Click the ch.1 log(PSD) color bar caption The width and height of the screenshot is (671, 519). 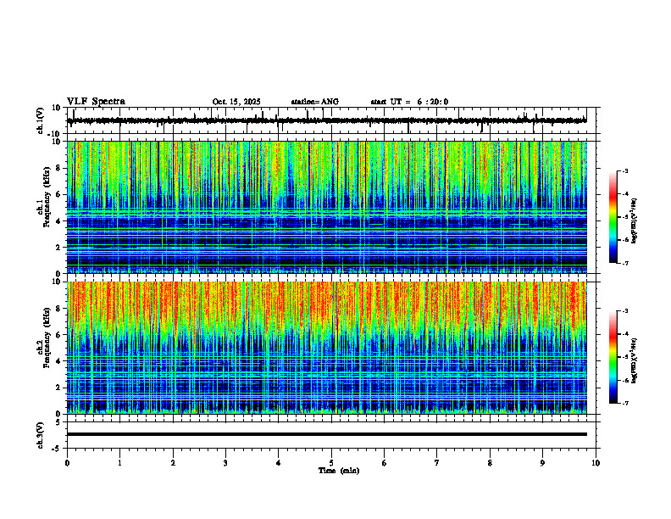[x=635, y=220]
